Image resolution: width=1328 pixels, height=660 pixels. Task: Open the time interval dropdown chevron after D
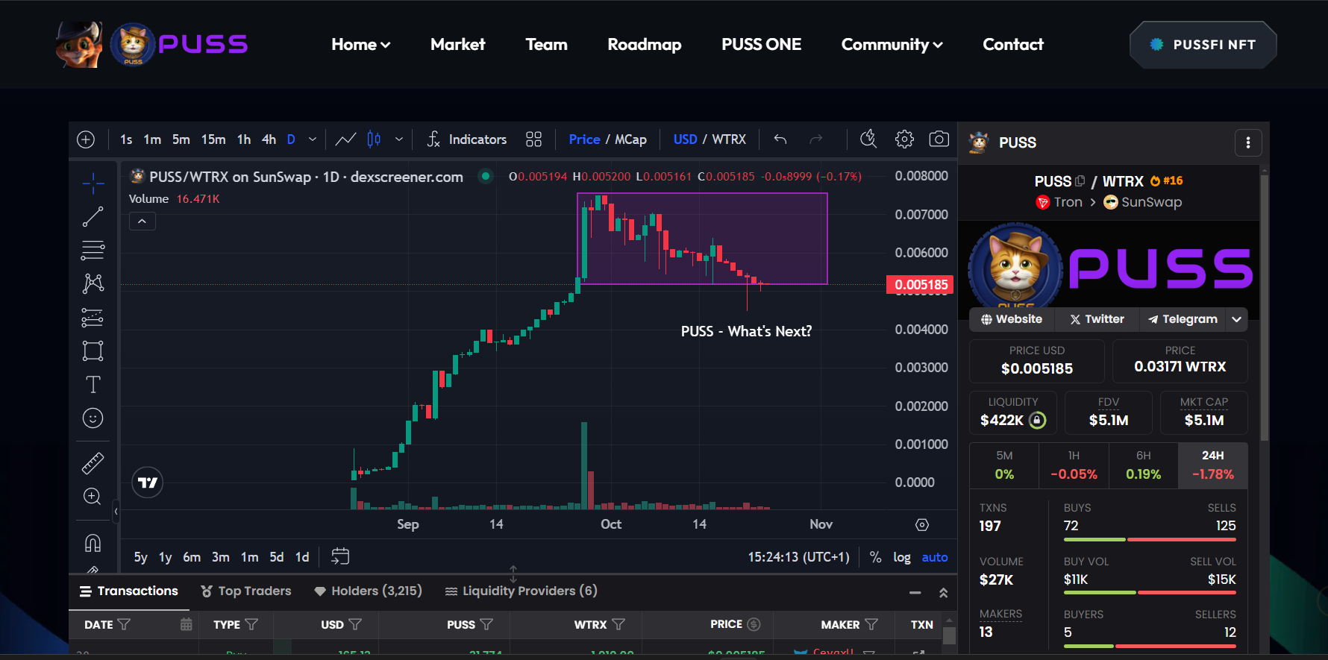(x=313, y=139)
